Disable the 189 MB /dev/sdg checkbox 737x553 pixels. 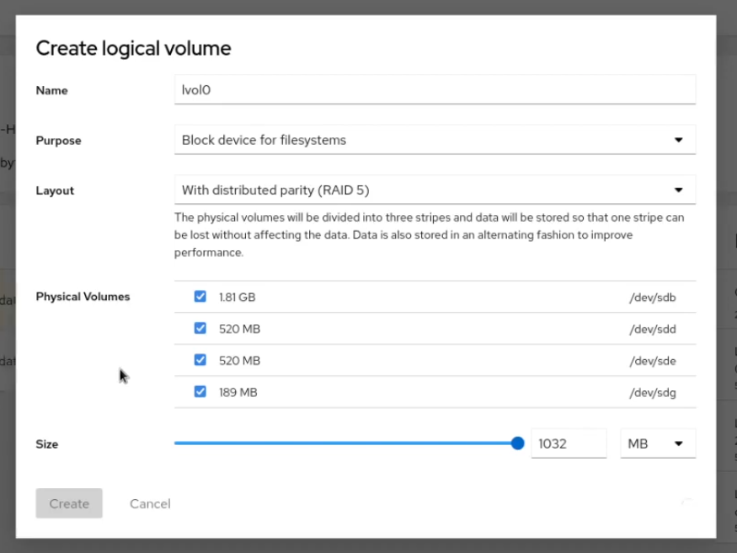200,392
